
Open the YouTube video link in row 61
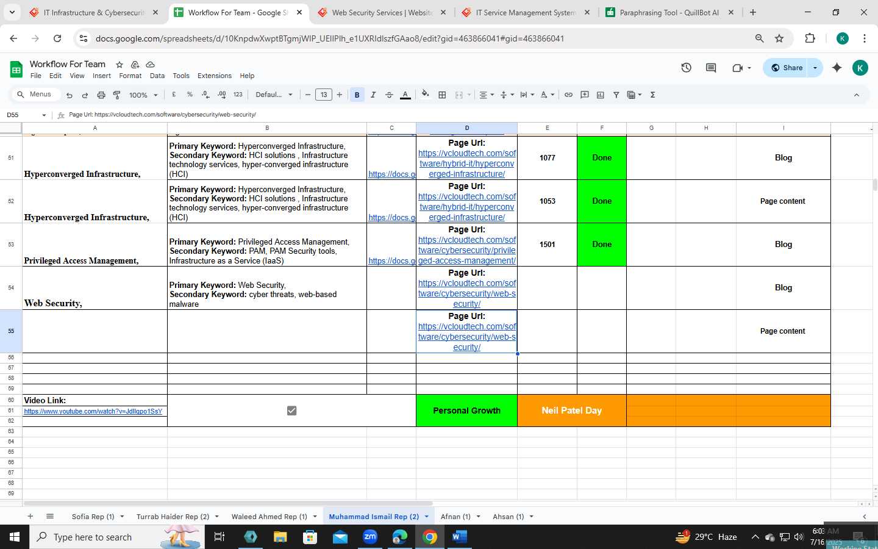click(93, 411)
